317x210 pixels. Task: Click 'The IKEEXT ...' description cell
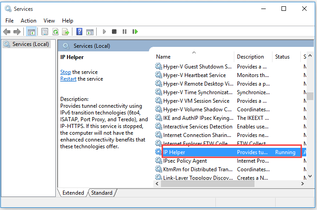[253, 118]
